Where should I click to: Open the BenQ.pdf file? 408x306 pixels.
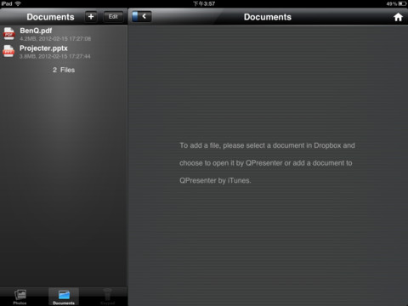pyautogui.click(x=64, y=34)
